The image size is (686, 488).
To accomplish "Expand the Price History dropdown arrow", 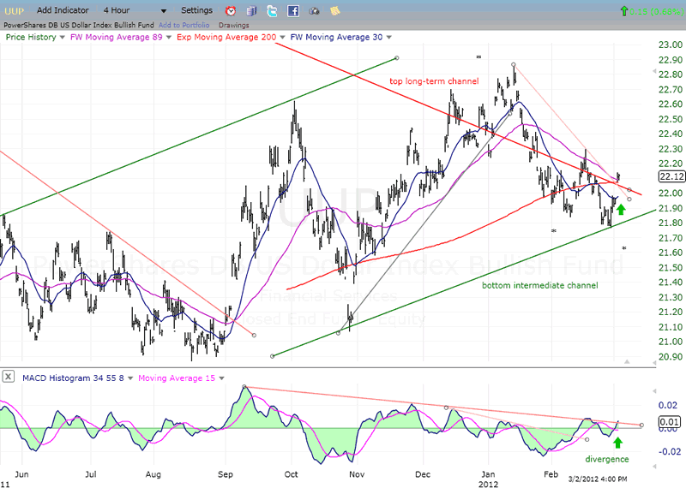I will [x=63, y=38].
